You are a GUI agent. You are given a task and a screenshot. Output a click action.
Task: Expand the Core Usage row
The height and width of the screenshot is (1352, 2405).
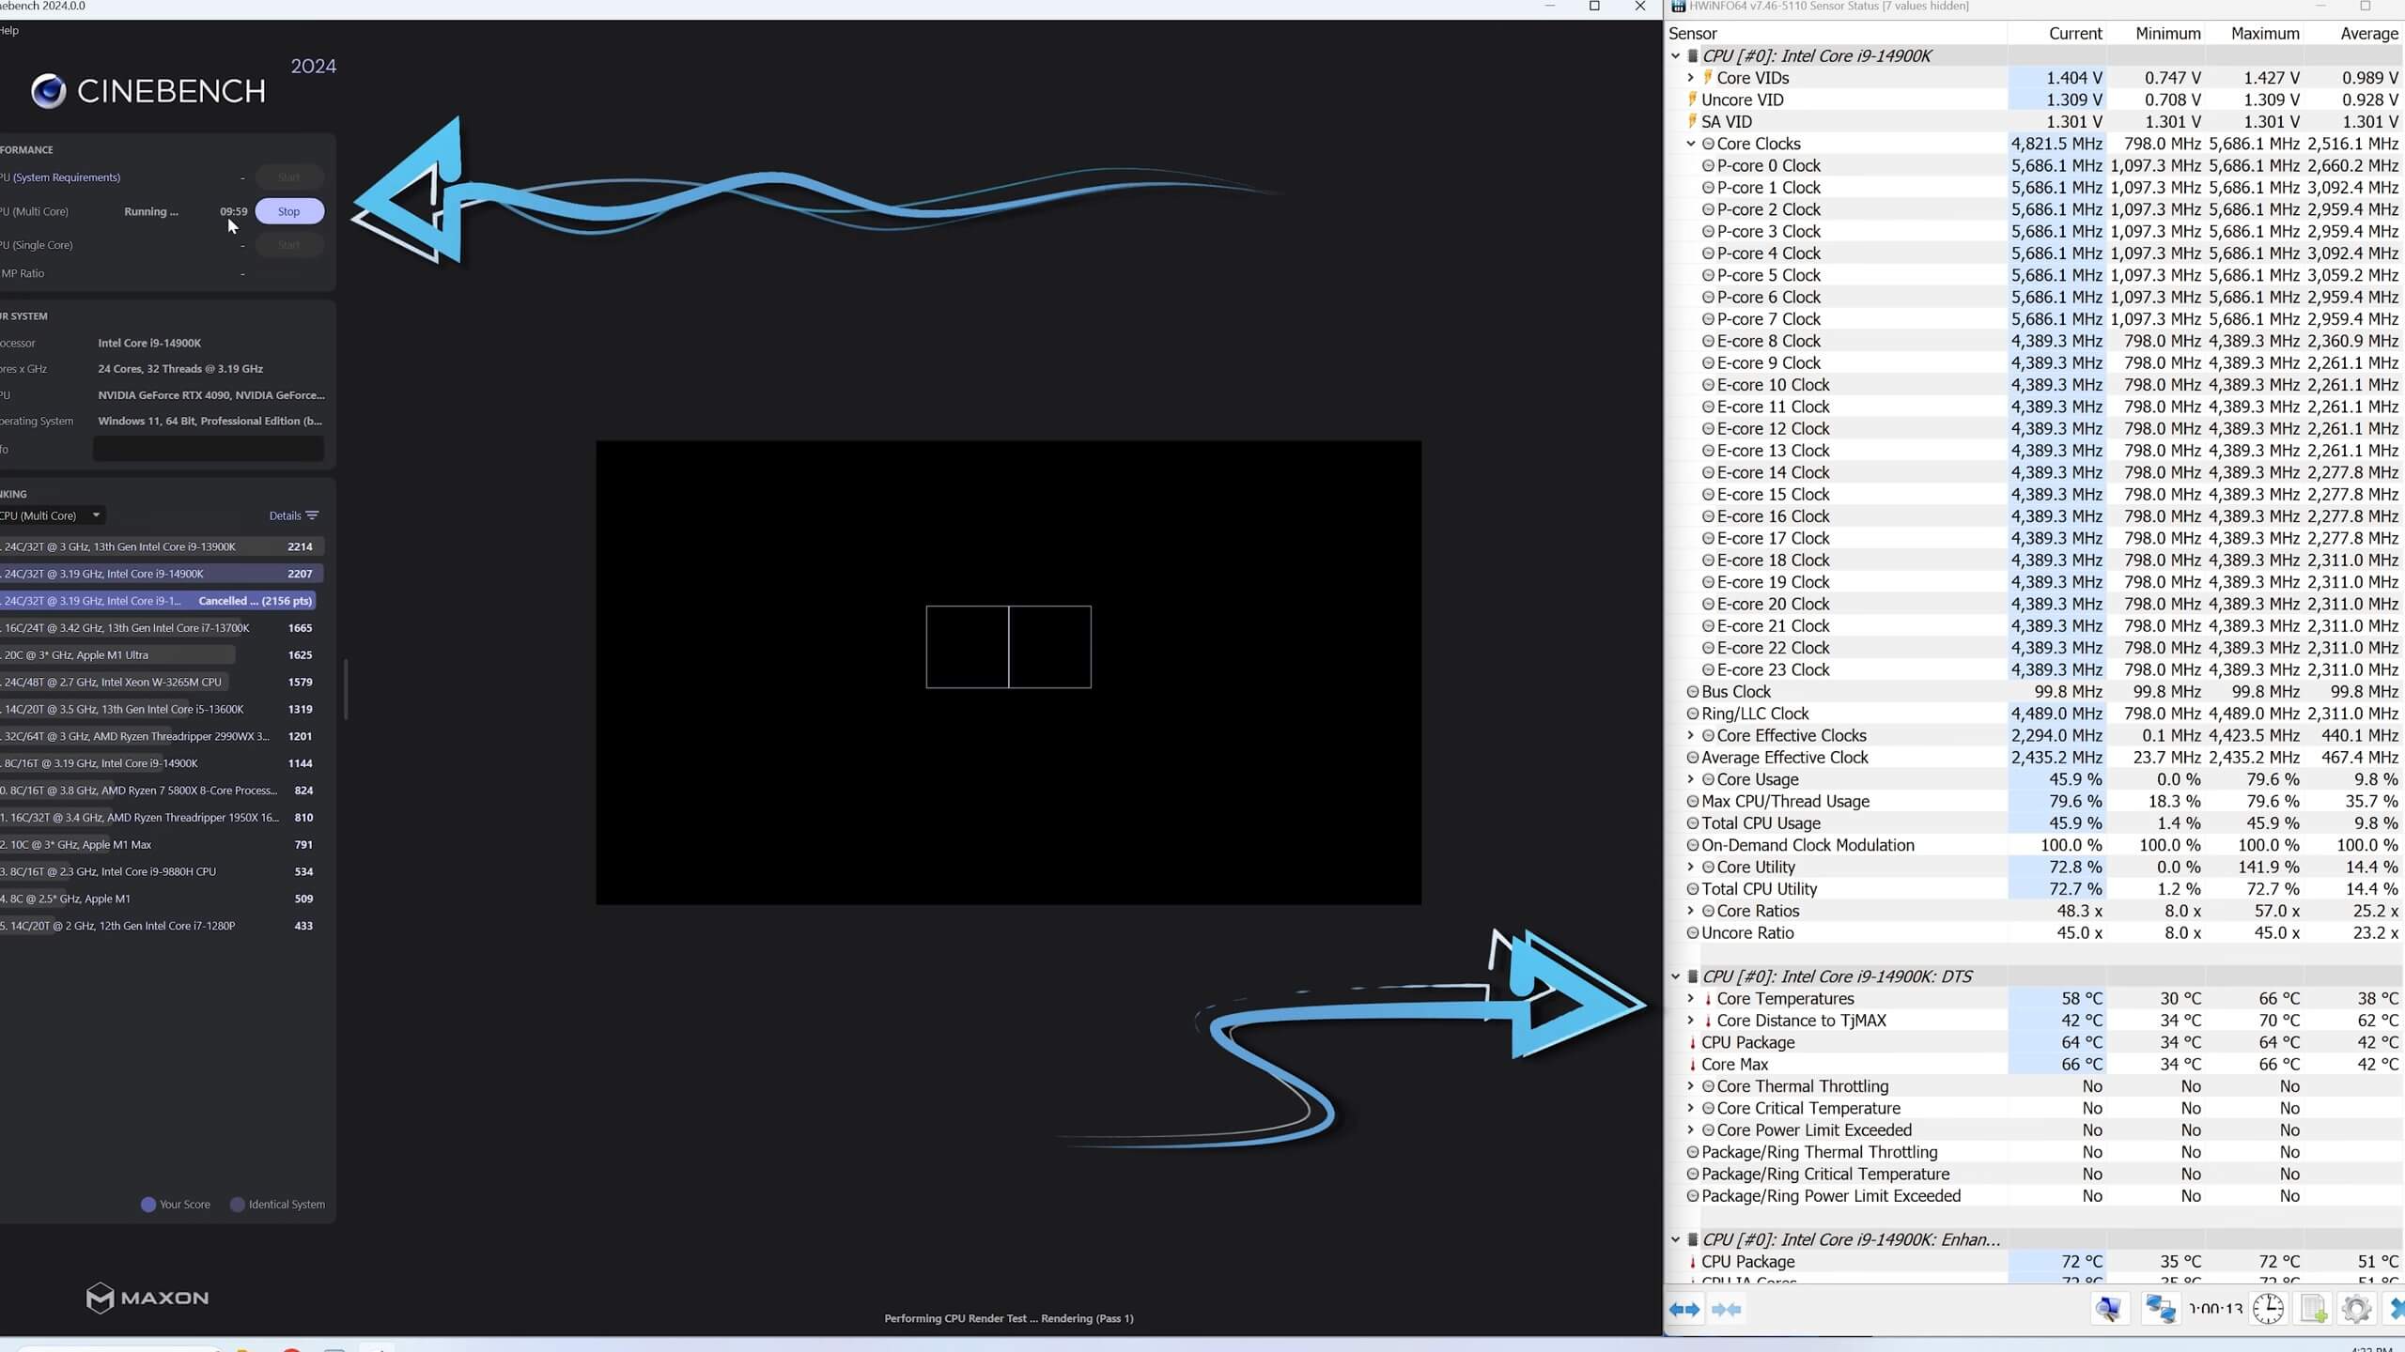point(1691,779)
